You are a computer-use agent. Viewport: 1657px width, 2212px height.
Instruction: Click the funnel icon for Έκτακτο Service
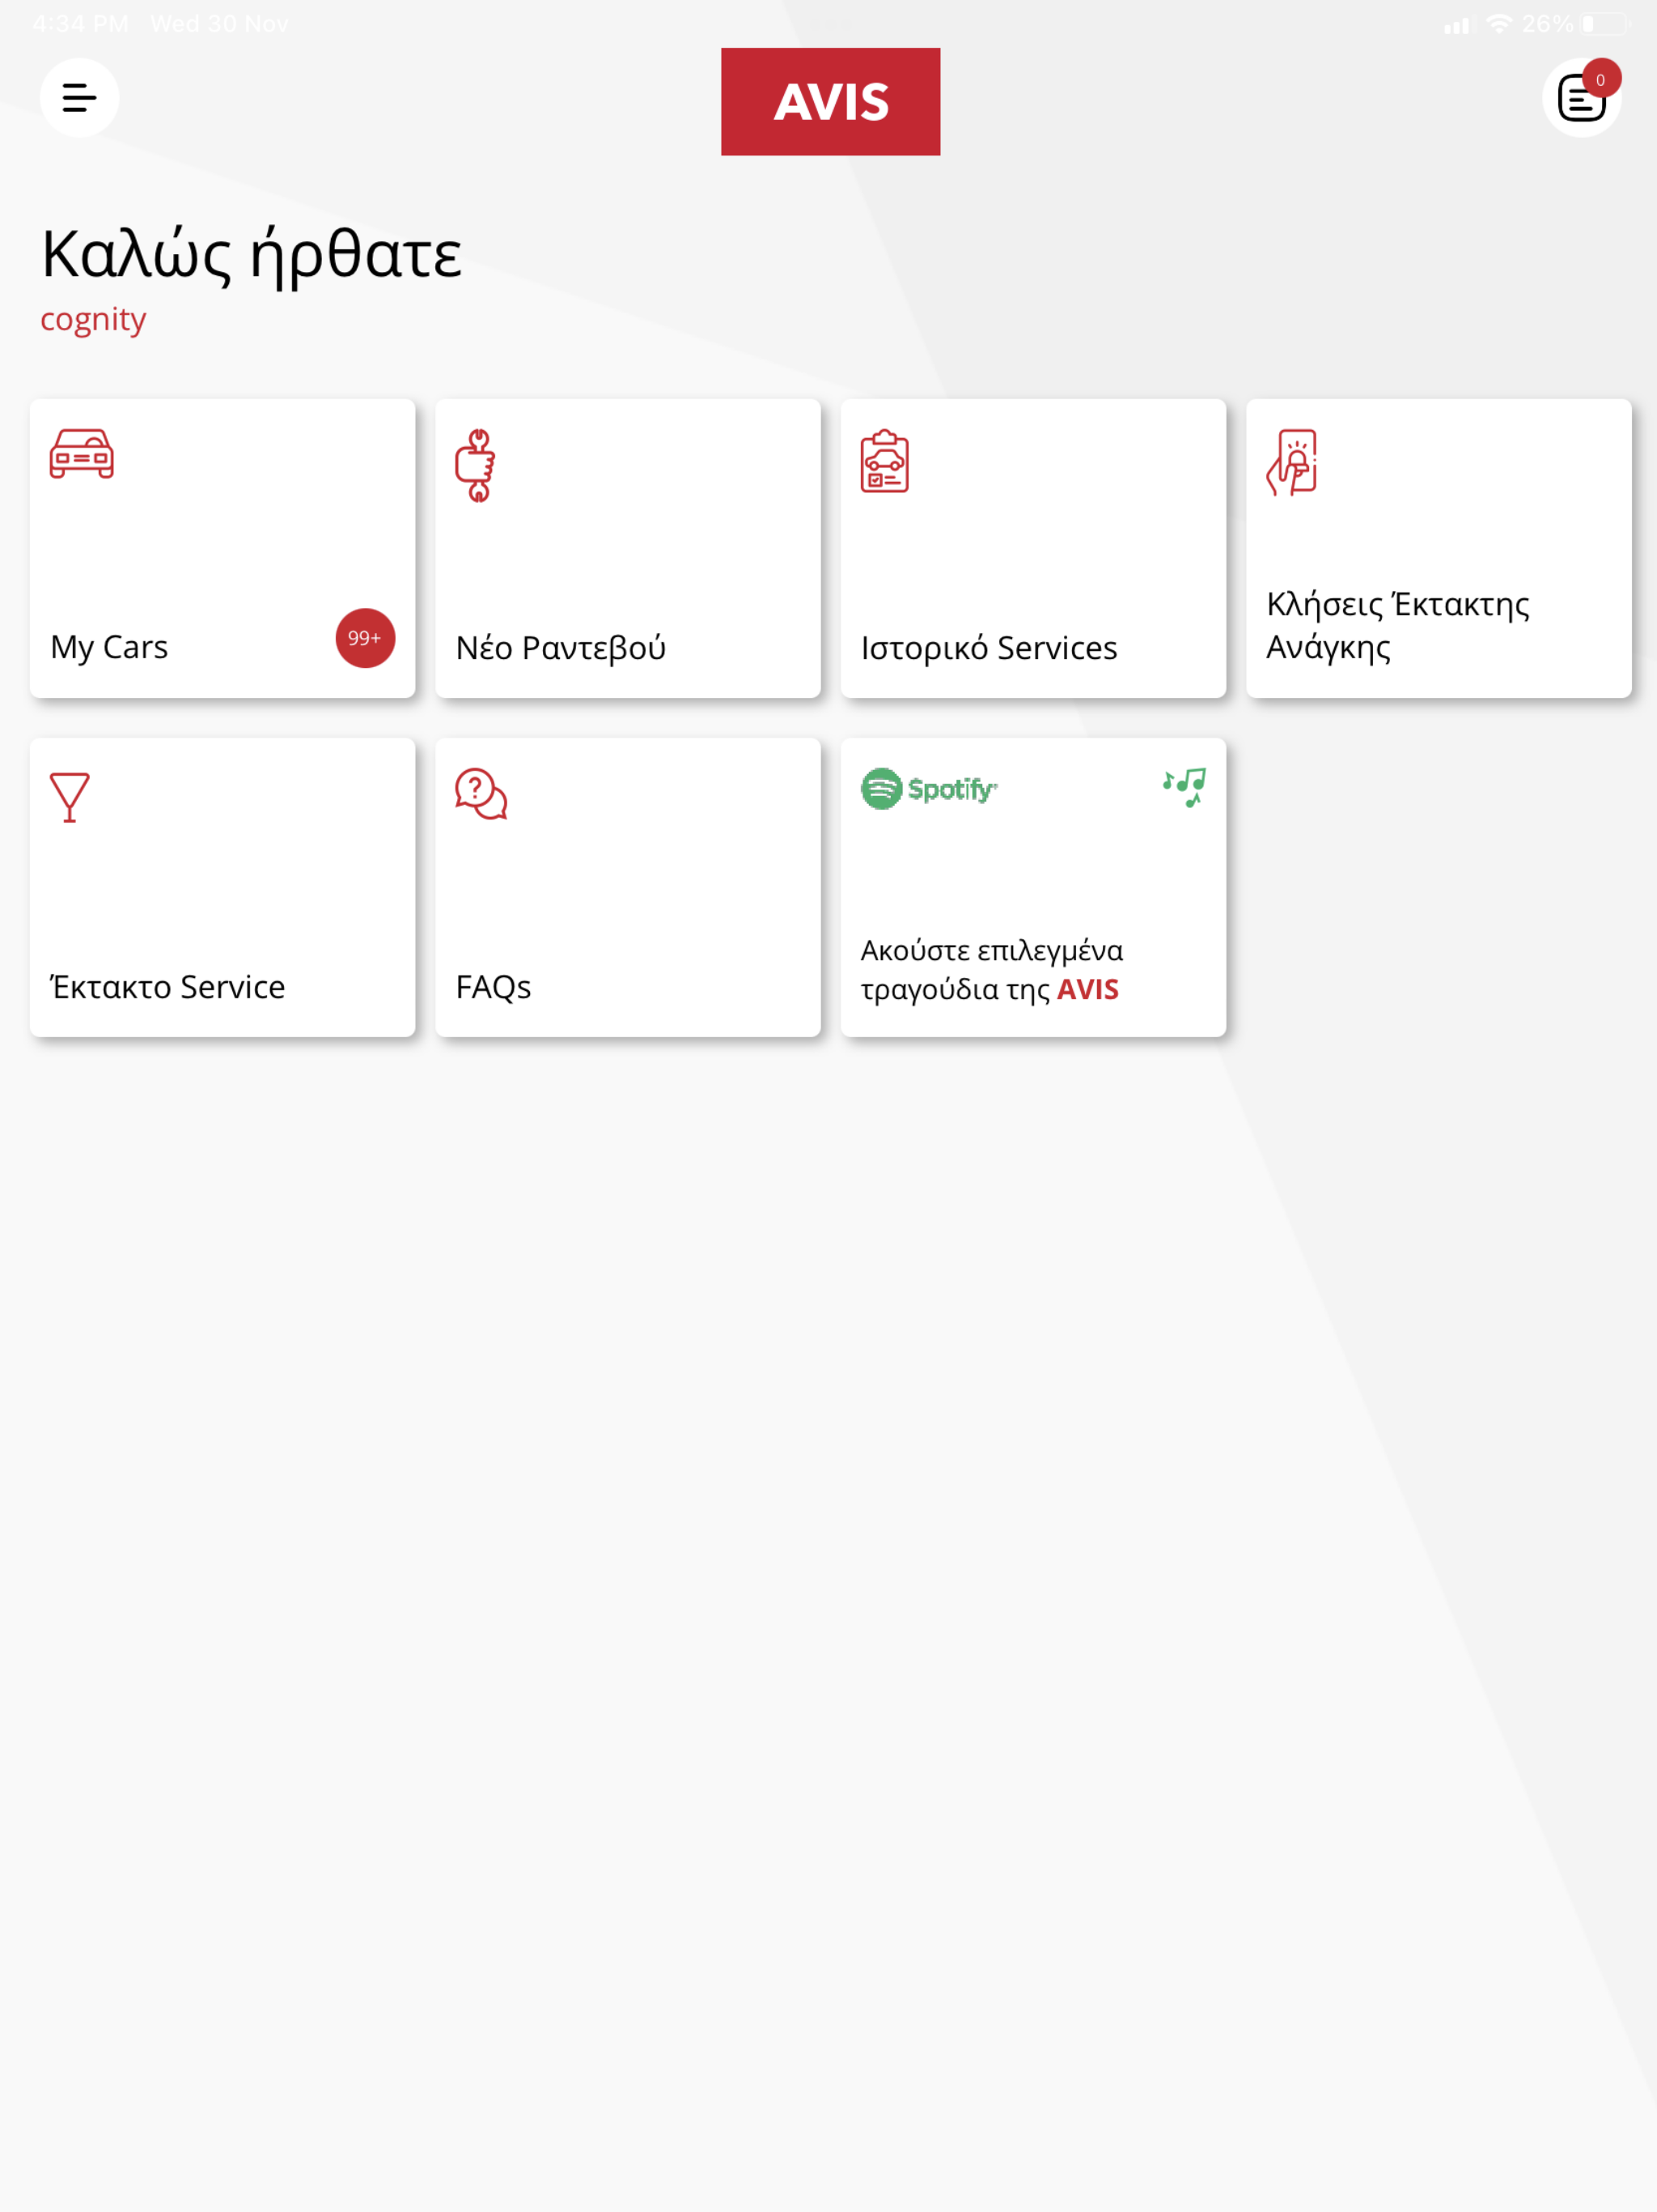[70, 798]
